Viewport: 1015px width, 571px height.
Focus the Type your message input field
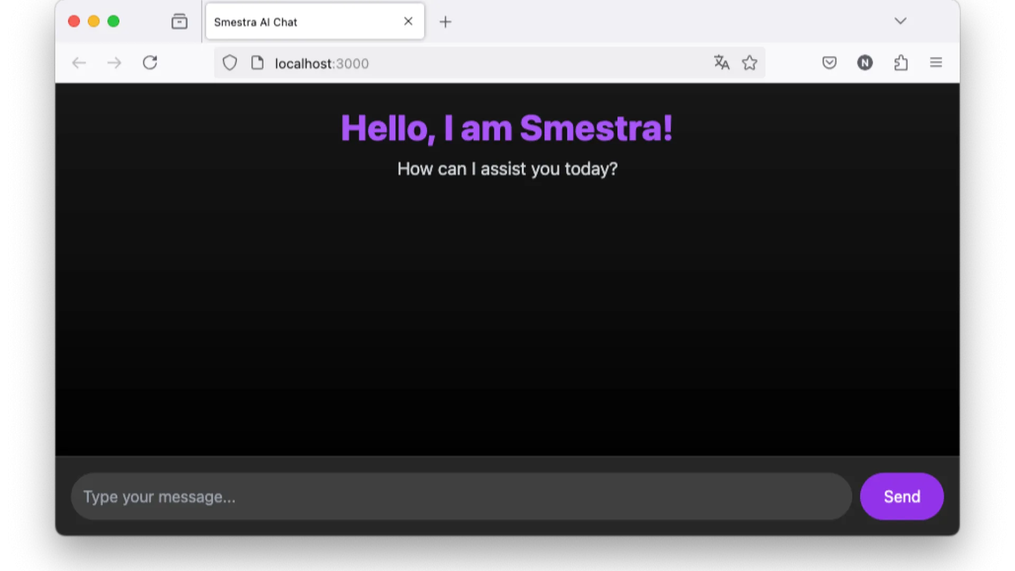tap(460, 496)
